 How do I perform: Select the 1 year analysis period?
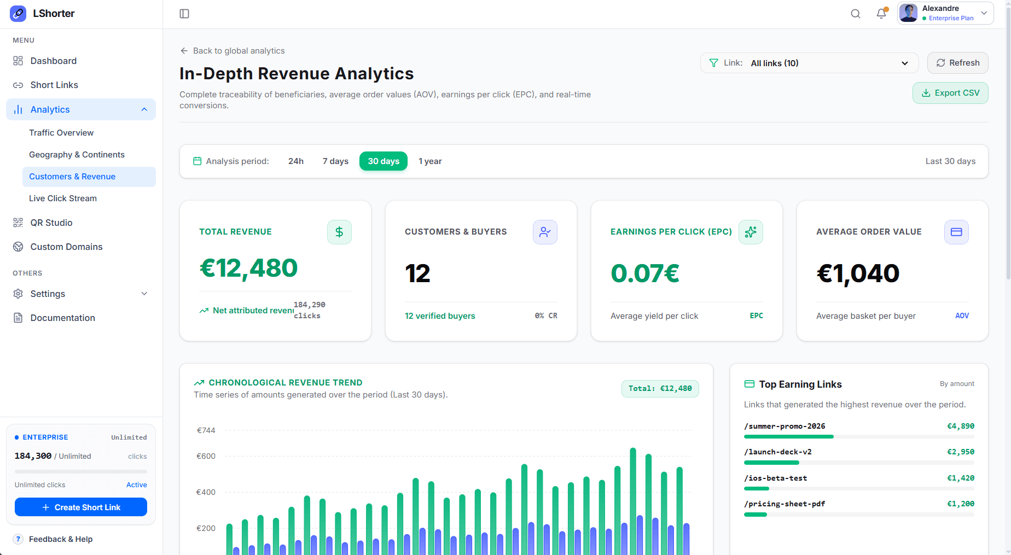click(x=430, y=161)
